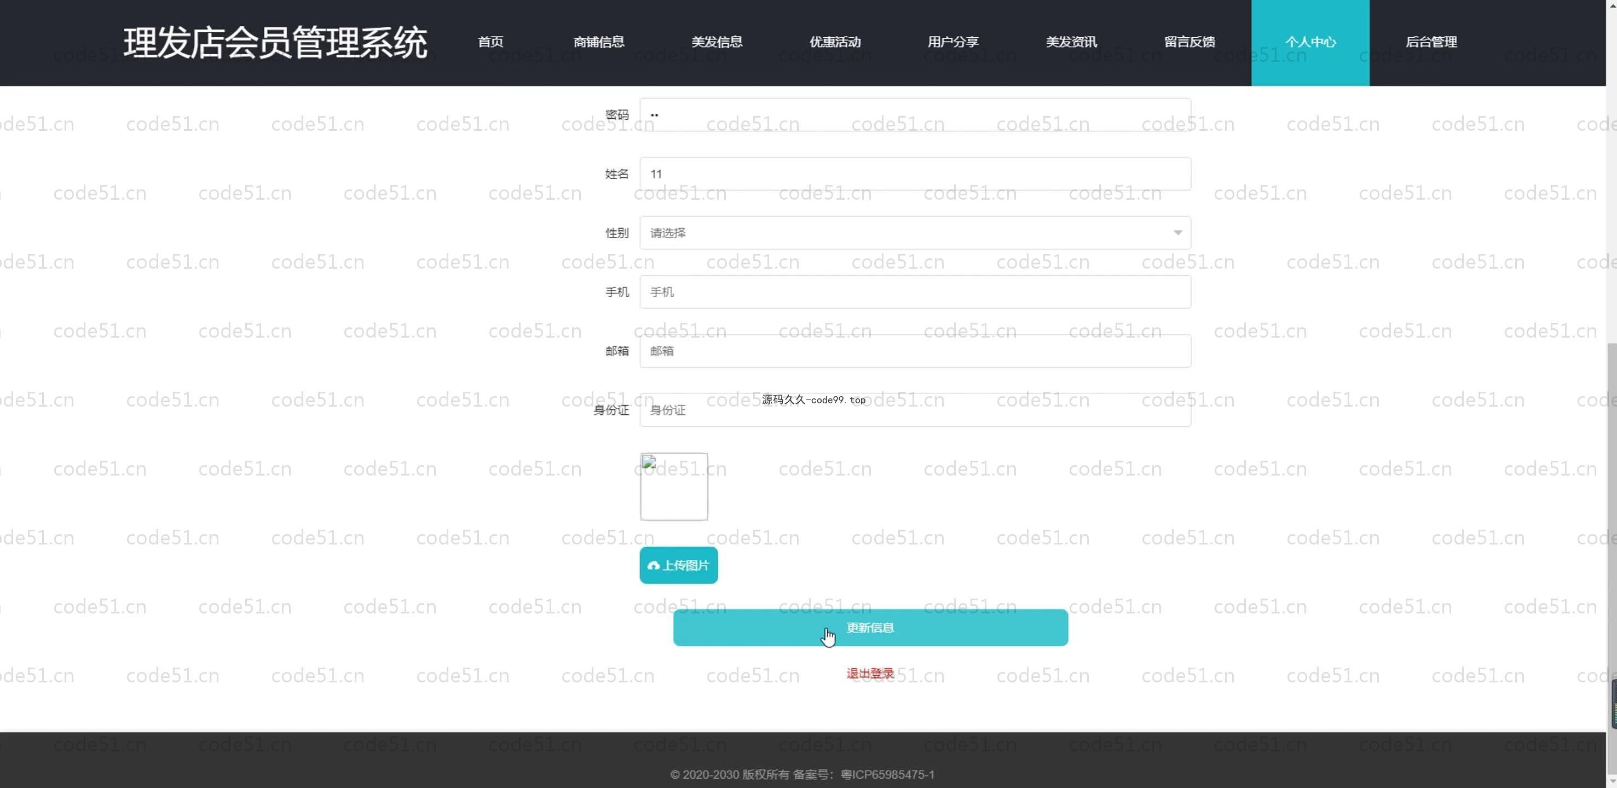Viewport: 1617px width, 788px height.
Task: Go to 商铺信息 page
Action: 598,42
